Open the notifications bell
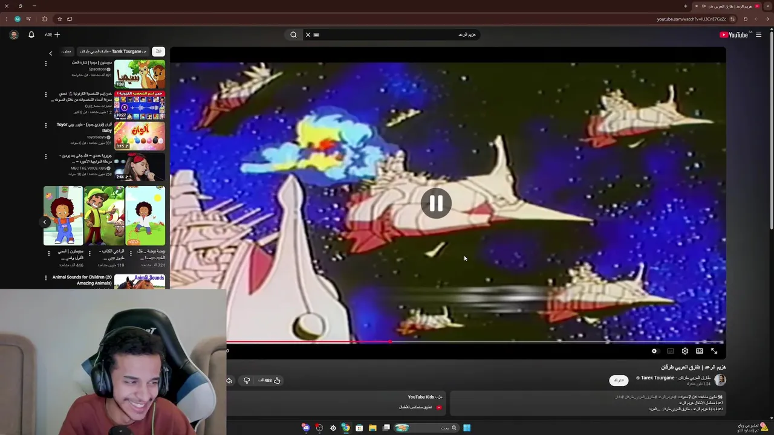Image resolution: width=774 pixels, height=435 pixels. click(x=31, y=35)
